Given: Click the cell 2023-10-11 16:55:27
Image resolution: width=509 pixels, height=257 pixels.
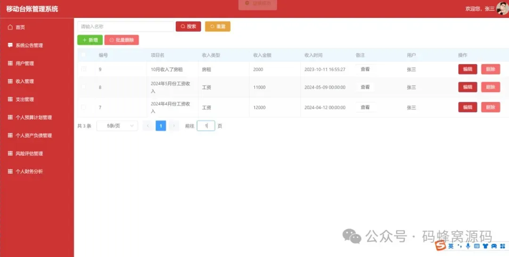Looking at the screenshot, I should 325,69.
